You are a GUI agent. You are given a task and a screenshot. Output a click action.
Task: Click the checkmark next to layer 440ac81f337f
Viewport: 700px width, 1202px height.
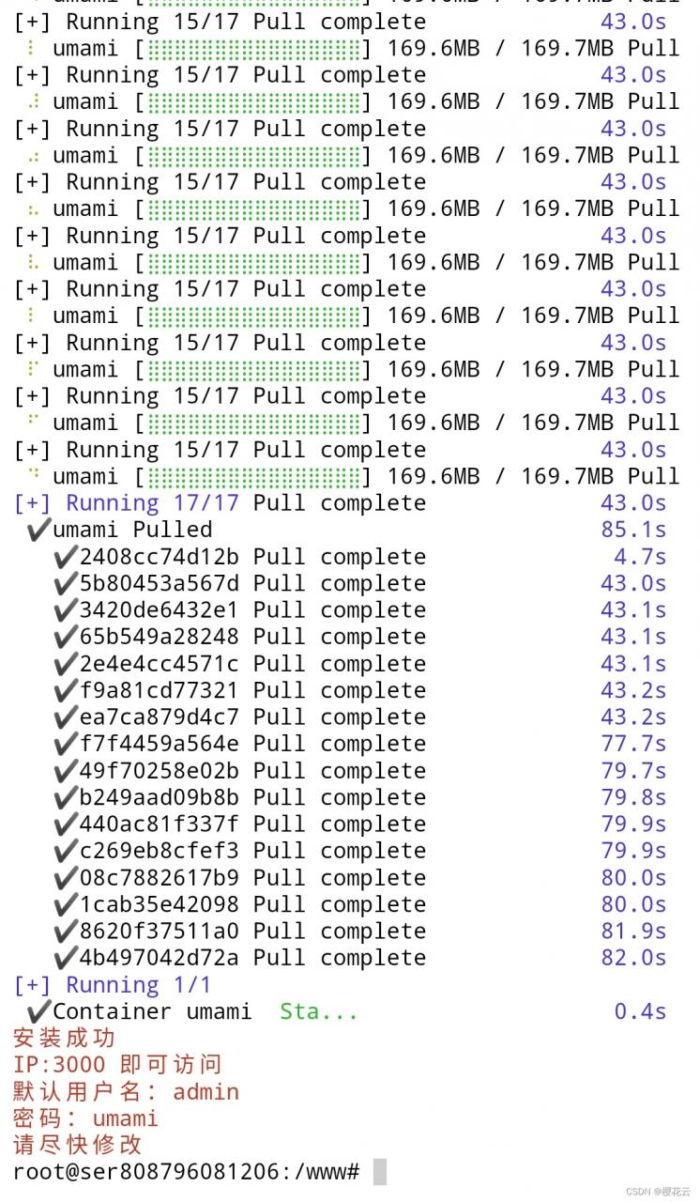(x=65, y=824)
